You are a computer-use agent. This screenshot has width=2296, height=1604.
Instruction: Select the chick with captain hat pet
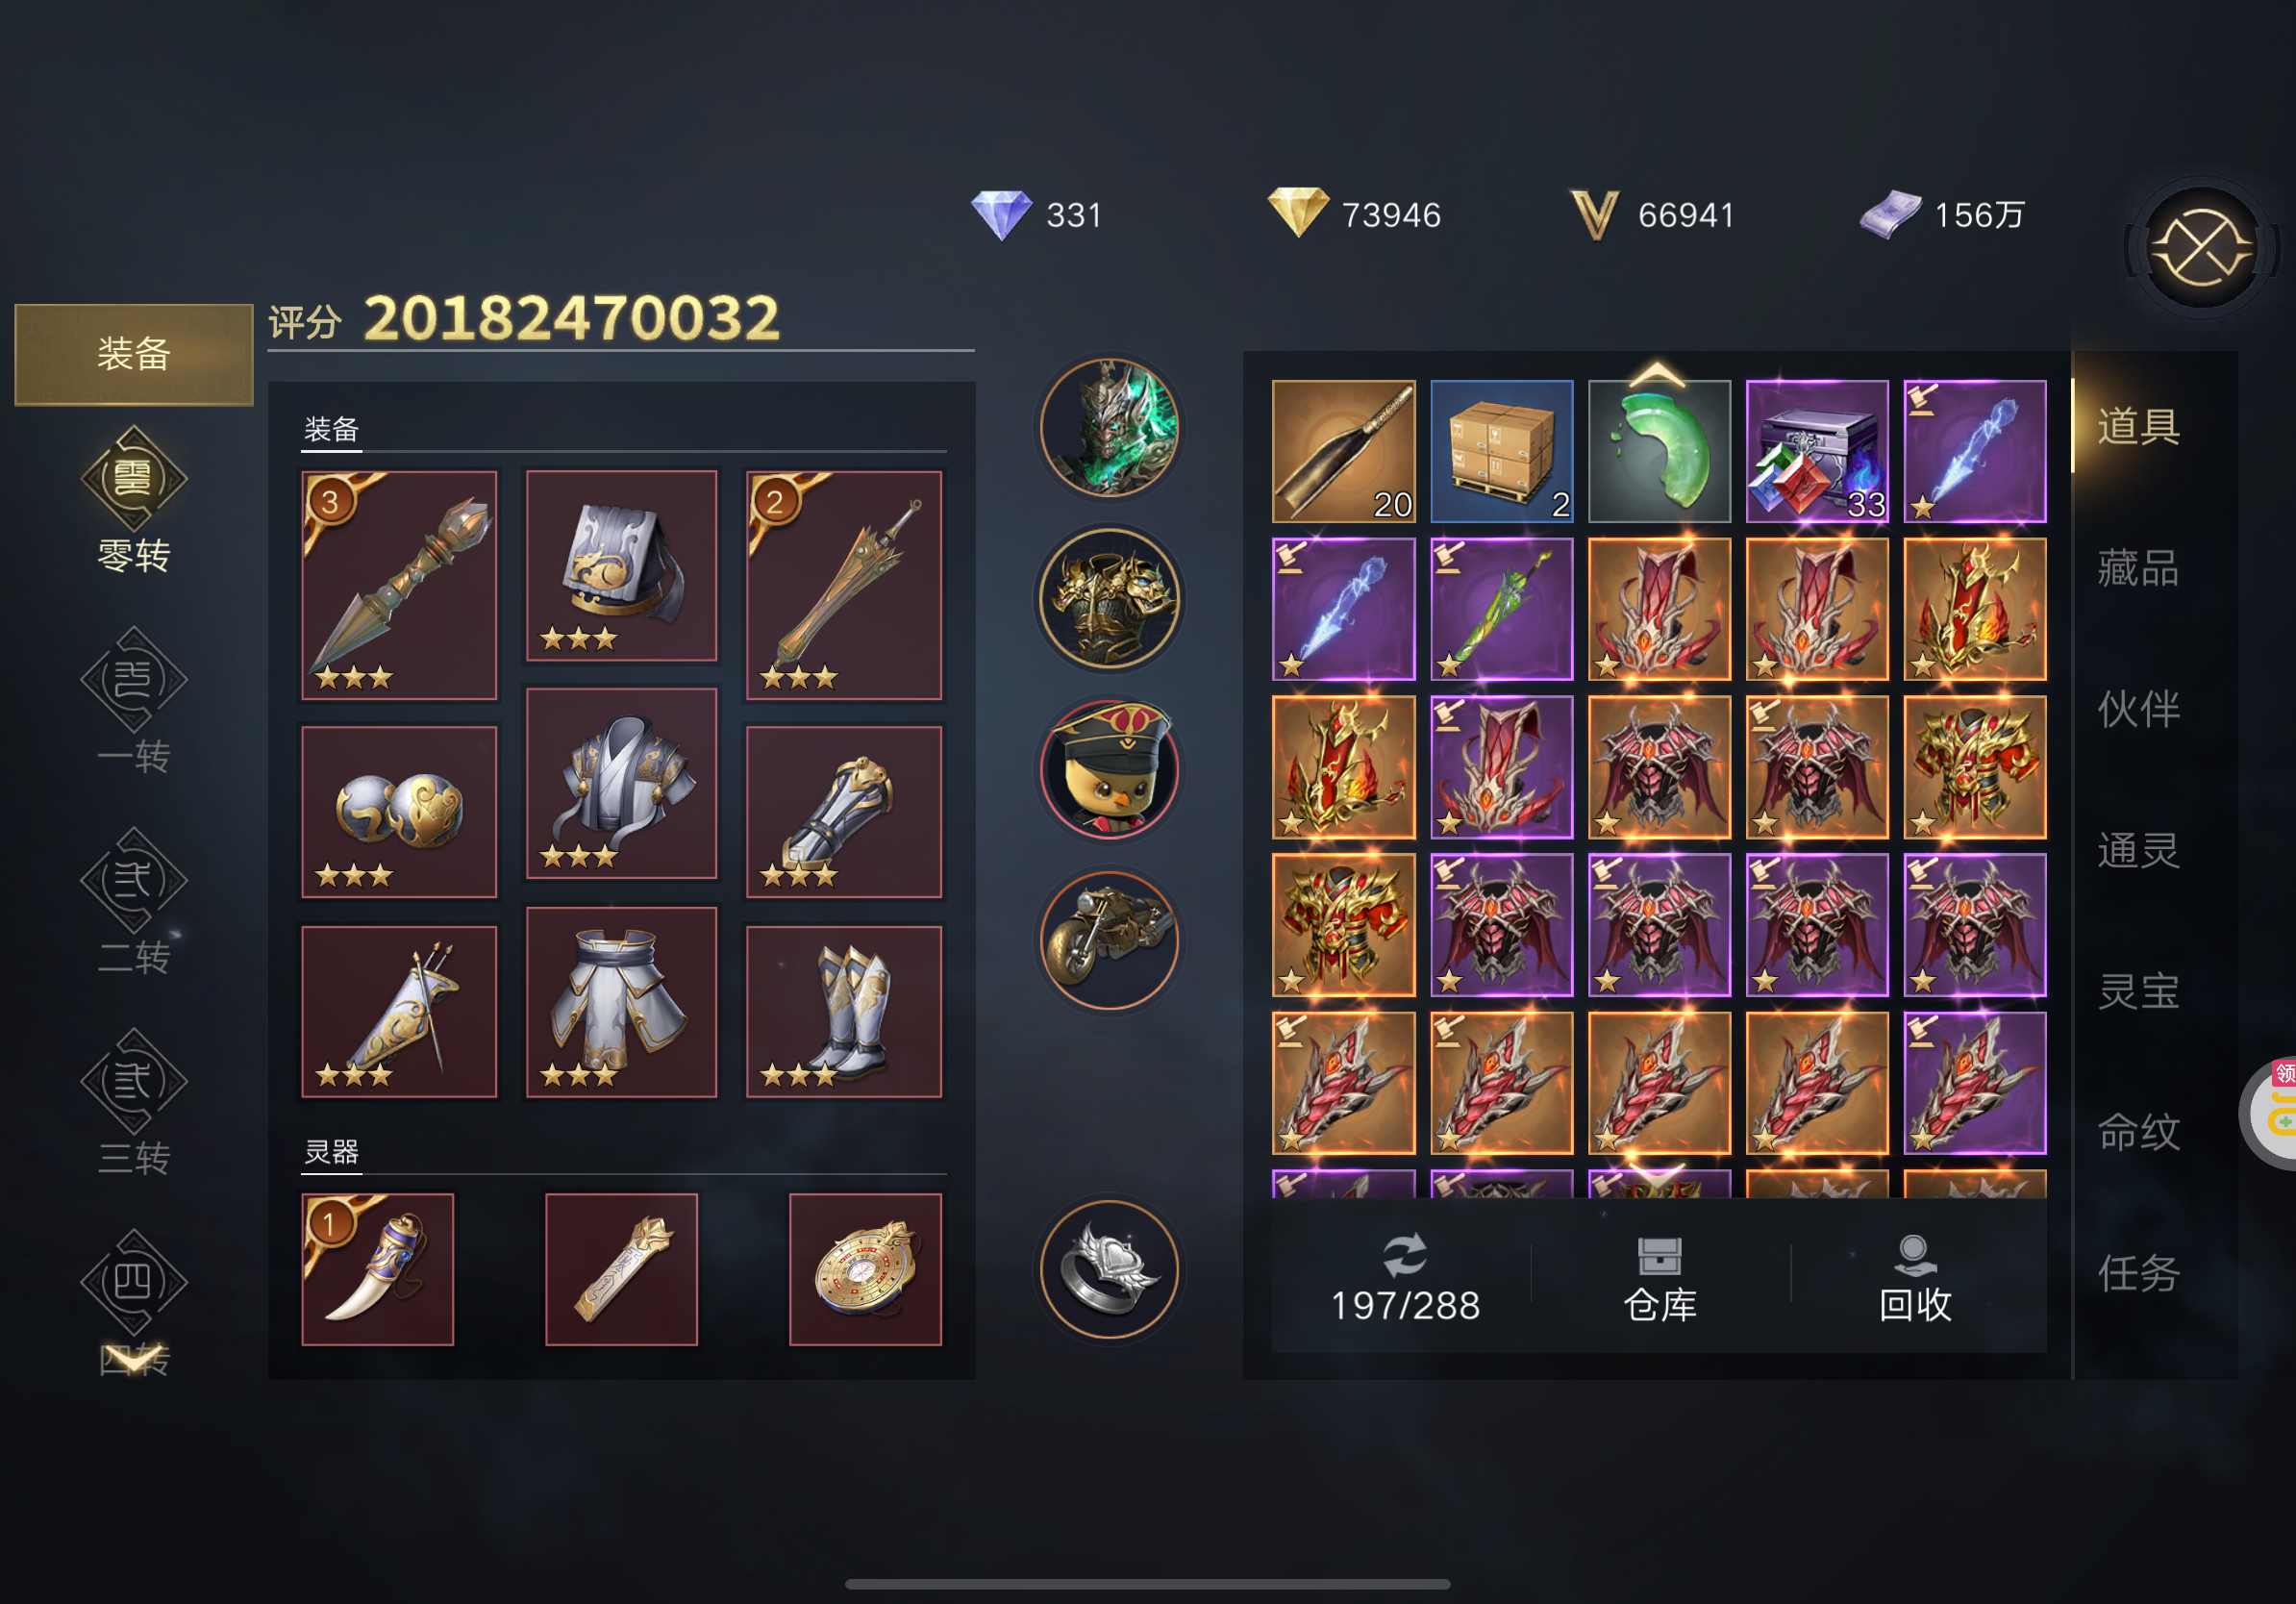[x=1109, y=770]
